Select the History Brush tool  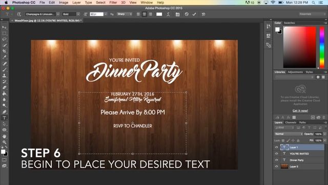[4, 81]
